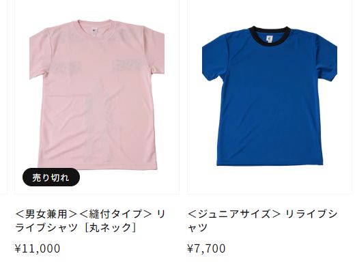Open the <男女兼用><縫付タイプ> product title link
The image size is (355, 273).
(90, 220)
